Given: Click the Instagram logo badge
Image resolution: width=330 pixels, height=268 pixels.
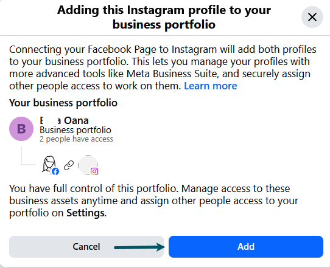Looking at the screenshot, I should point(94,171).
